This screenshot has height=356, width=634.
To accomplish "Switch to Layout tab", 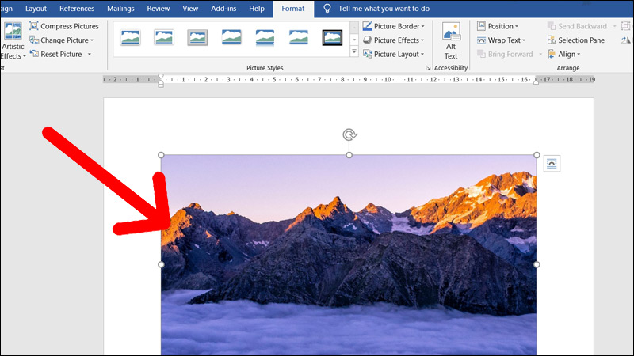I will click(x=36, y=9).
